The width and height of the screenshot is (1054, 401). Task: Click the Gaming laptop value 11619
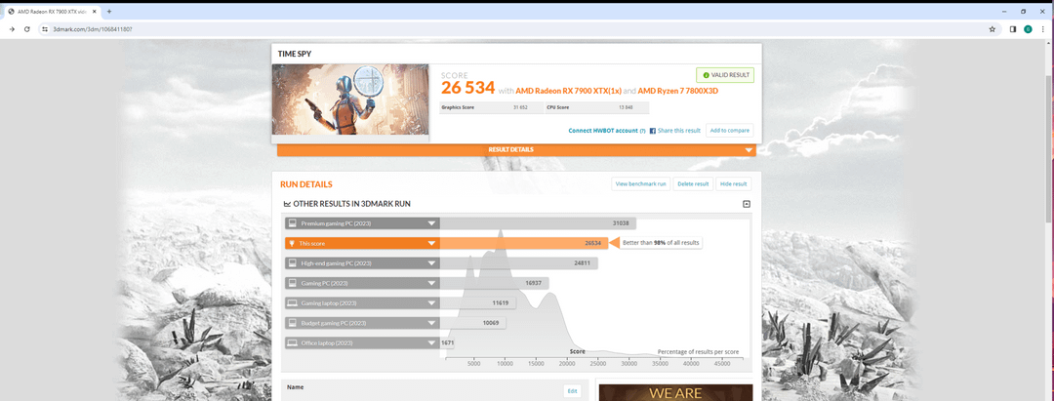click(x=501, y=302)
